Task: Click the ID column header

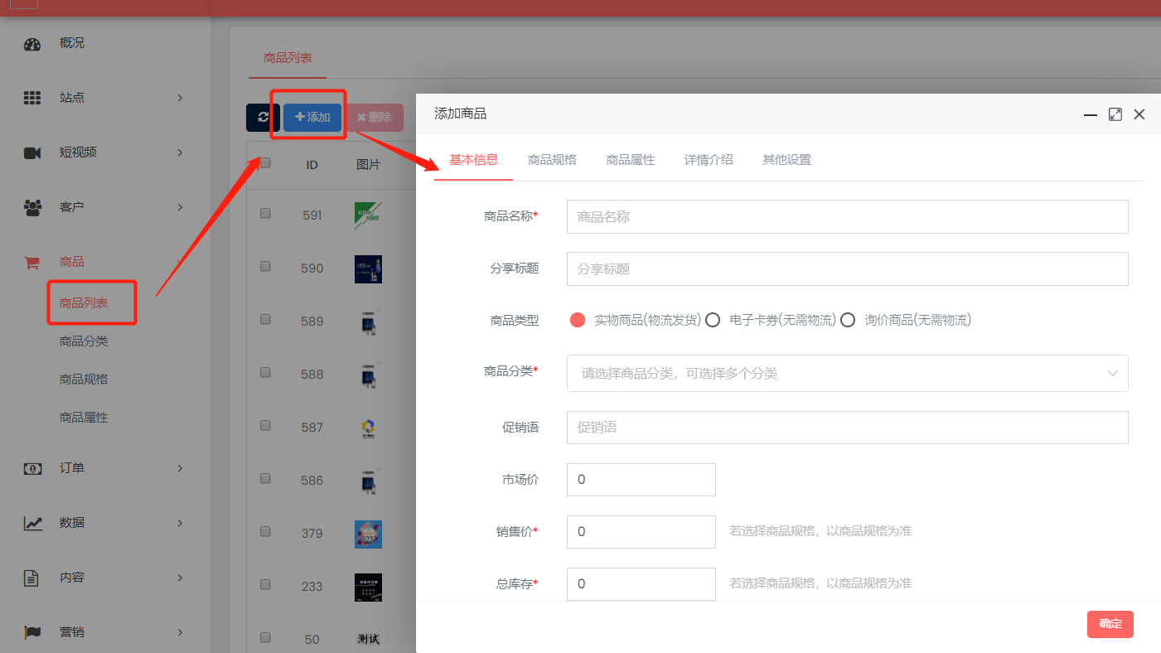Action: (312, 165)
